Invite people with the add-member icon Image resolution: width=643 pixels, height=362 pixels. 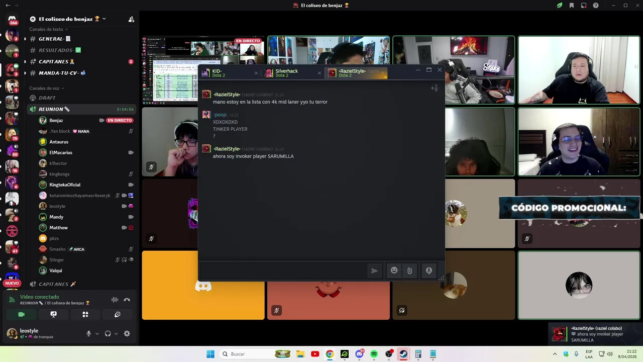pos(131,19)
